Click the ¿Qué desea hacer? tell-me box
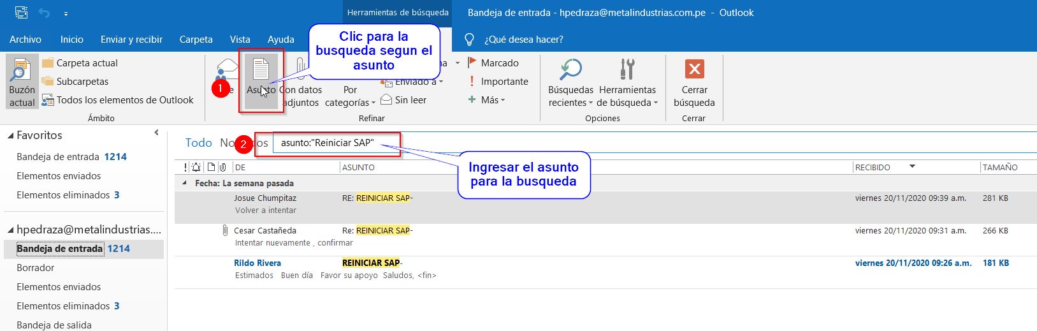This screenshot has height=331, width=1037. coord(523,40)
